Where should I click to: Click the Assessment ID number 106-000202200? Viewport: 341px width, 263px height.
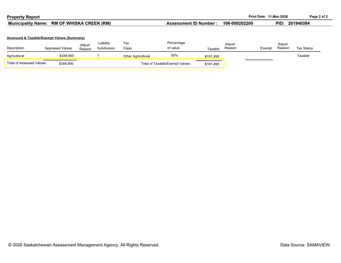pyautogui.click(x=238, y=23)
